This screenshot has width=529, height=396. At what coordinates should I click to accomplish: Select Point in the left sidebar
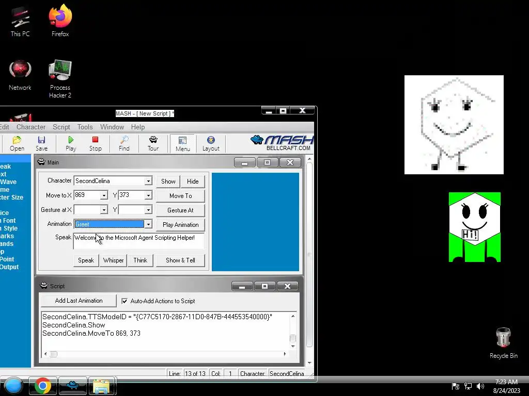pos(7,259)
